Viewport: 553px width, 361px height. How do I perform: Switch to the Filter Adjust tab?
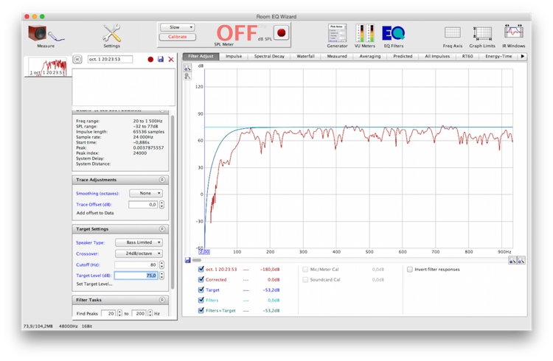201,56
